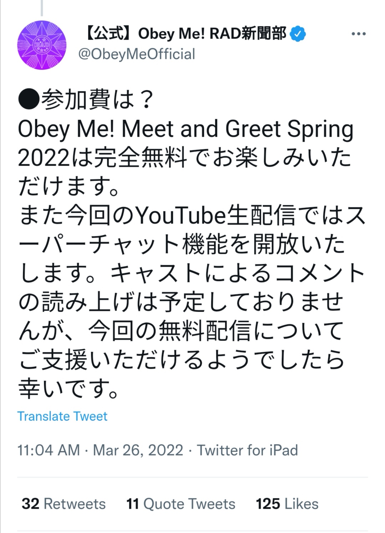Click the キャストによるコメント text line
The width and height of the screenshot is (385, 533).
pos(237,274)
